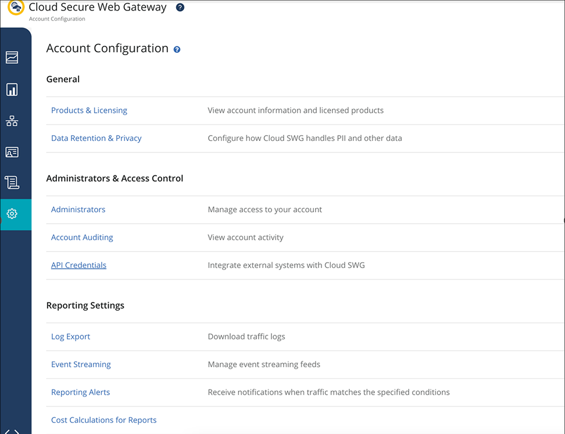
Task: Open the identity card icon in sidebar
Action: pyautogui.click(x=12, y=152)
